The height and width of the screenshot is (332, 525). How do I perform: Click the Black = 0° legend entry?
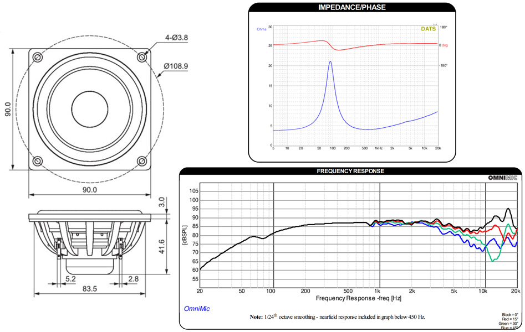pos(510,315)
